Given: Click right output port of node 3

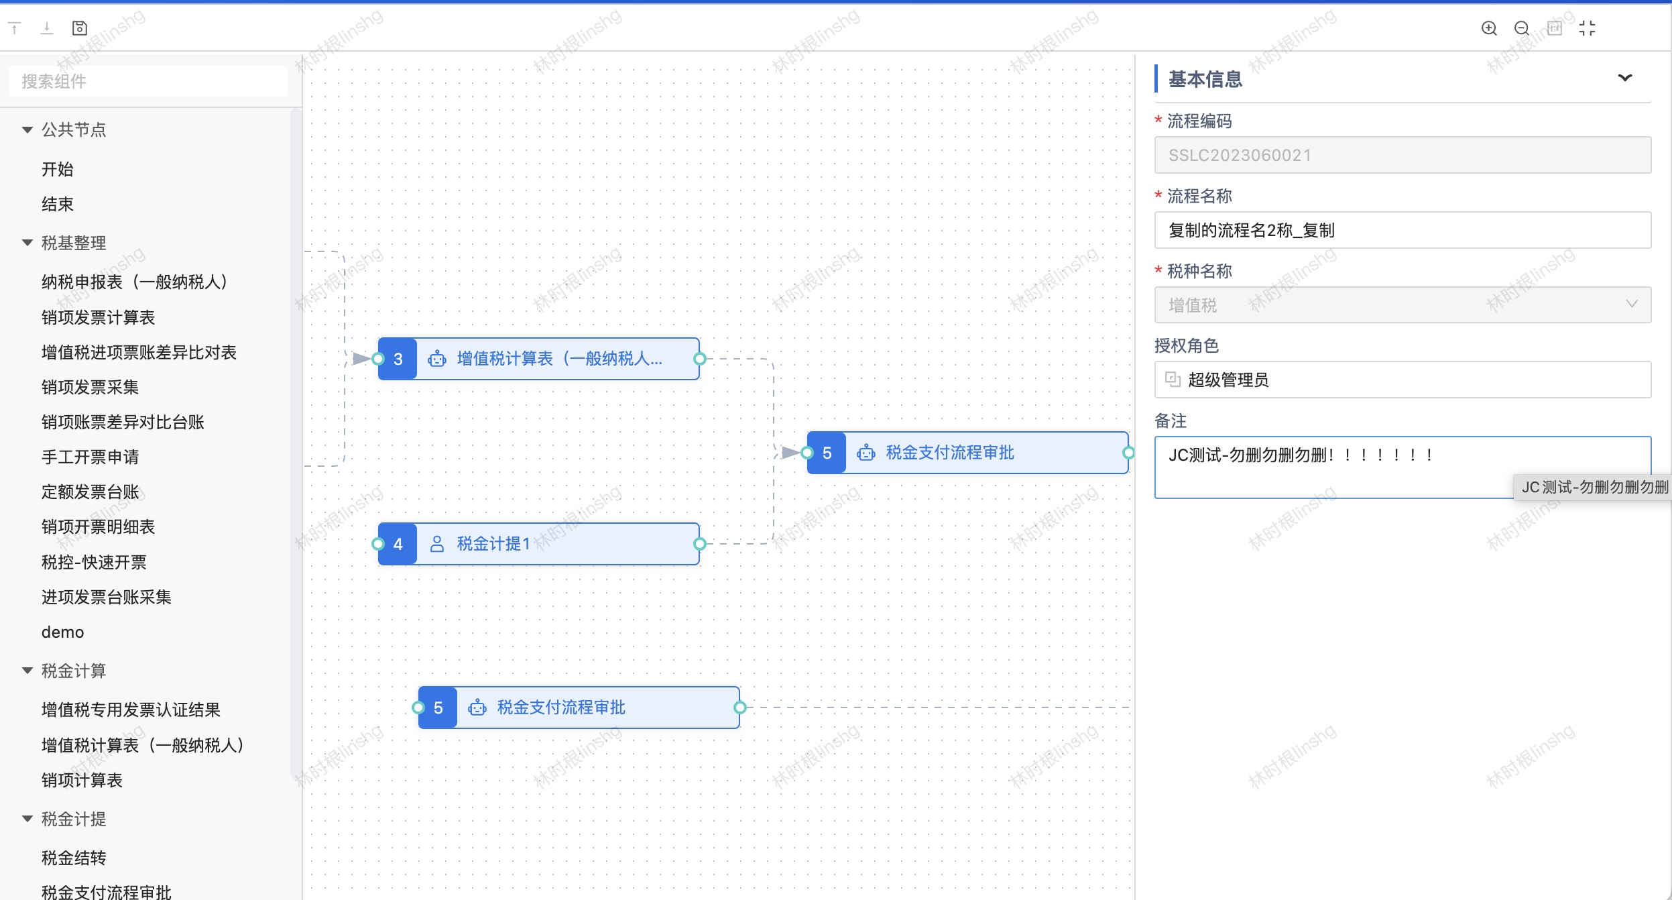Looking at the screenshot, I should [700, 359].
